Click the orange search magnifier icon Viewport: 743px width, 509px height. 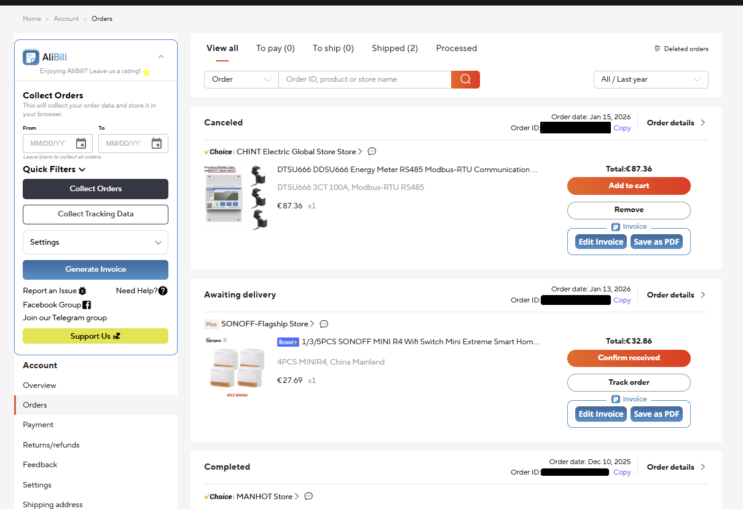[465, 79]
